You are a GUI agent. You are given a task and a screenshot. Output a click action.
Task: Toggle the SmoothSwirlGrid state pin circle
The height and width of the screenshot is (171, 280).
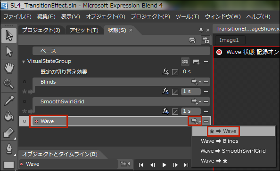click(25, 101)
